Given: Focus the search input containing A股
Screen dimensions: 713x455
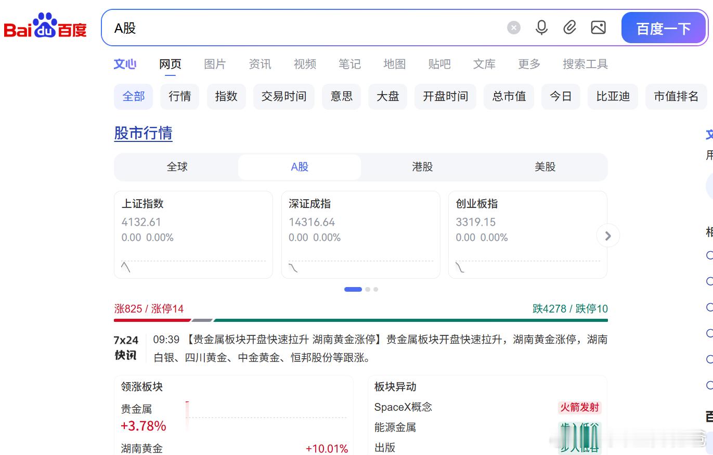Looking at the screenshot, I should (x=303, y=28).
